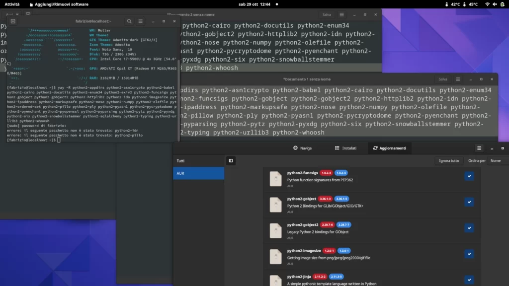Open hamburger menu of Documento 2 window

pyautogui.click(x=341, y=14)
